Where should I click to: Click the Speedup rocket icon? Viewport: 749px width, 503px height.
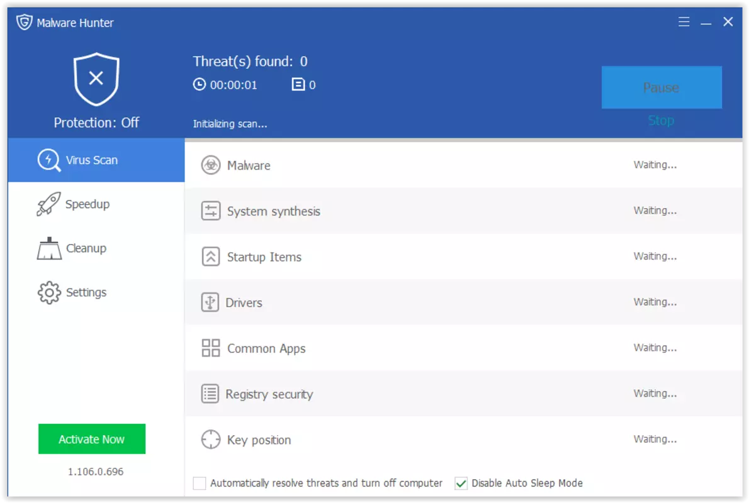pyautogui.click(x=48, y=204)
